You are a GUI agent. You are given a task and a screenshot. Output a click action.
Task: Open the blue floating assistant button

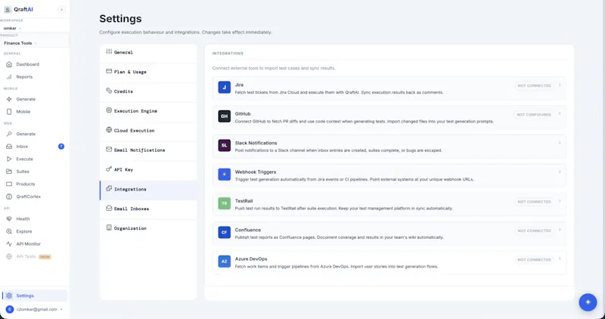point(588,302)
